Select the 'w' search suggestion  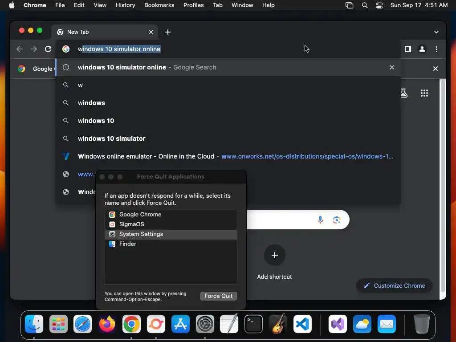[228, 85]
